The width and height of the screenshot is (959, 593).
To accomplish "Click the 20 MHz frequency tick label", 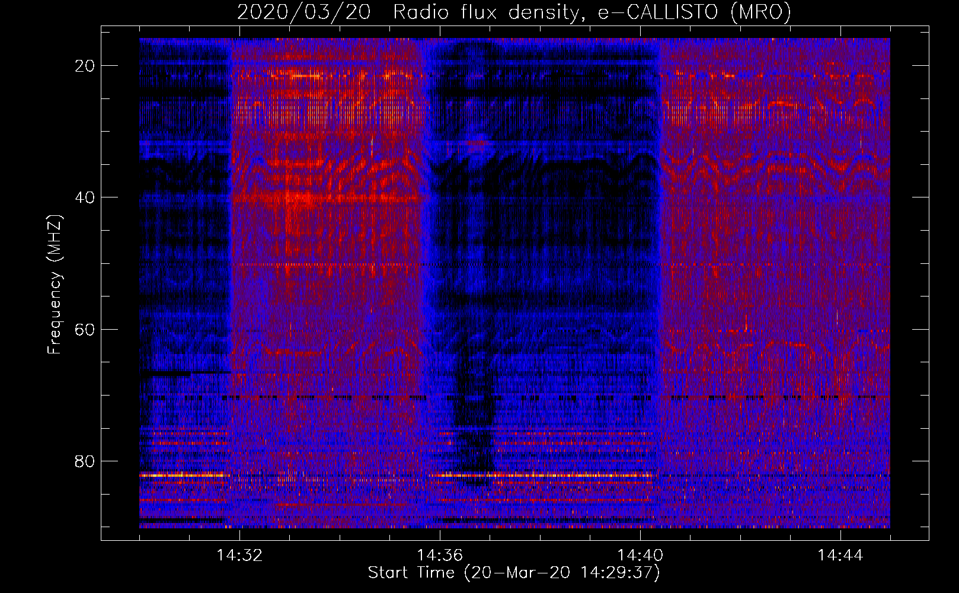I will [85, 66].
